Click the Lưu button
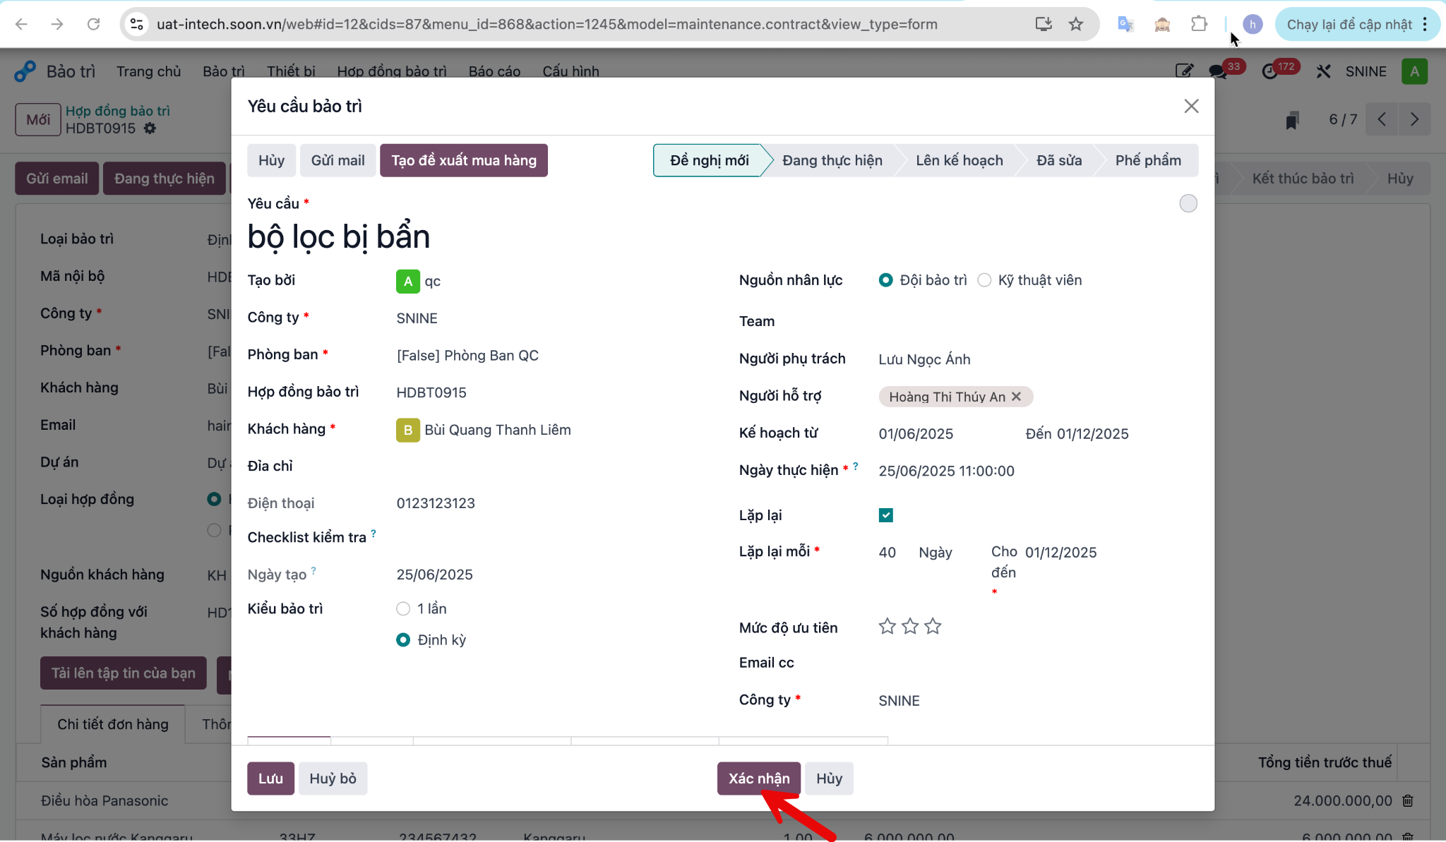Viewport: 1446px width, 842px height. coord(270,778)
